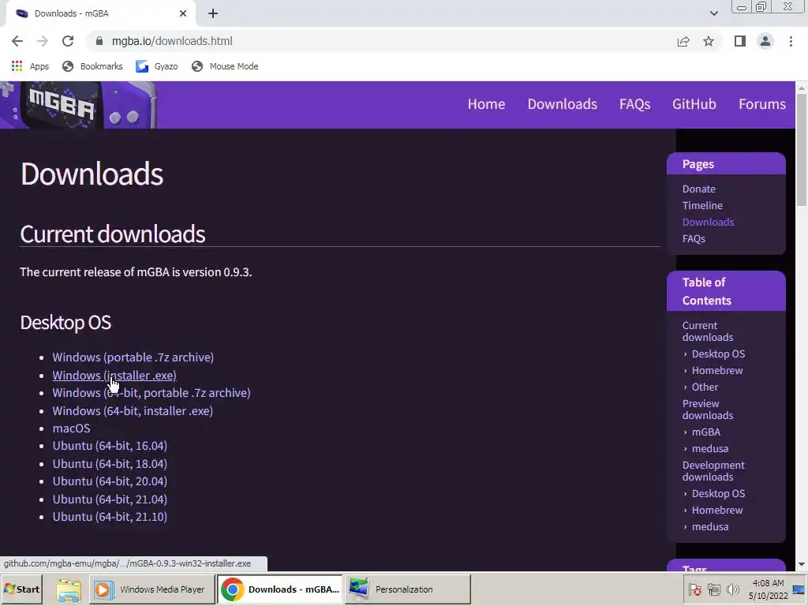Bookmark this page with the star icon

point(709,41)
